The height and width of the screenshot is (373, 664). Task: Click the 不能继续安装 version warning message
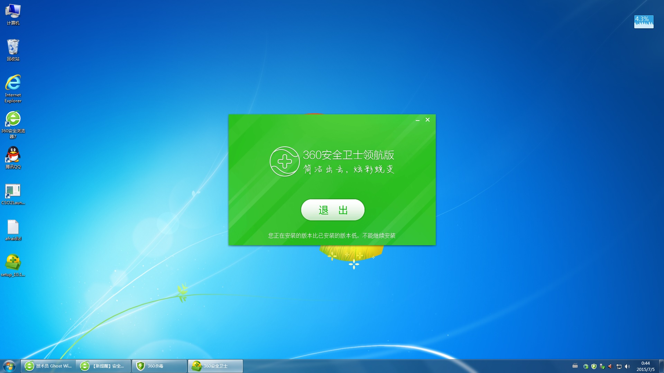click(x=332, y=236)
